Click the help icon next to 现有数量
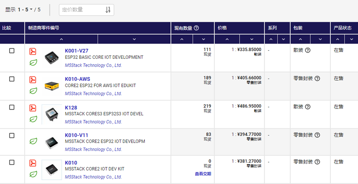Screen dimensions: 358x184 tap(197, 28)
